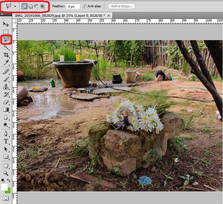Select the Move tool
The height and width of the screenshot is (204, 223).
click(x=6, y=24)
